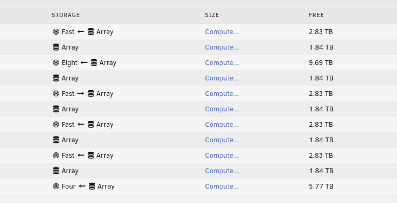Click the Array disk icon in Four row
Viewport: 397px width, 203px height.
click(92, 186)
